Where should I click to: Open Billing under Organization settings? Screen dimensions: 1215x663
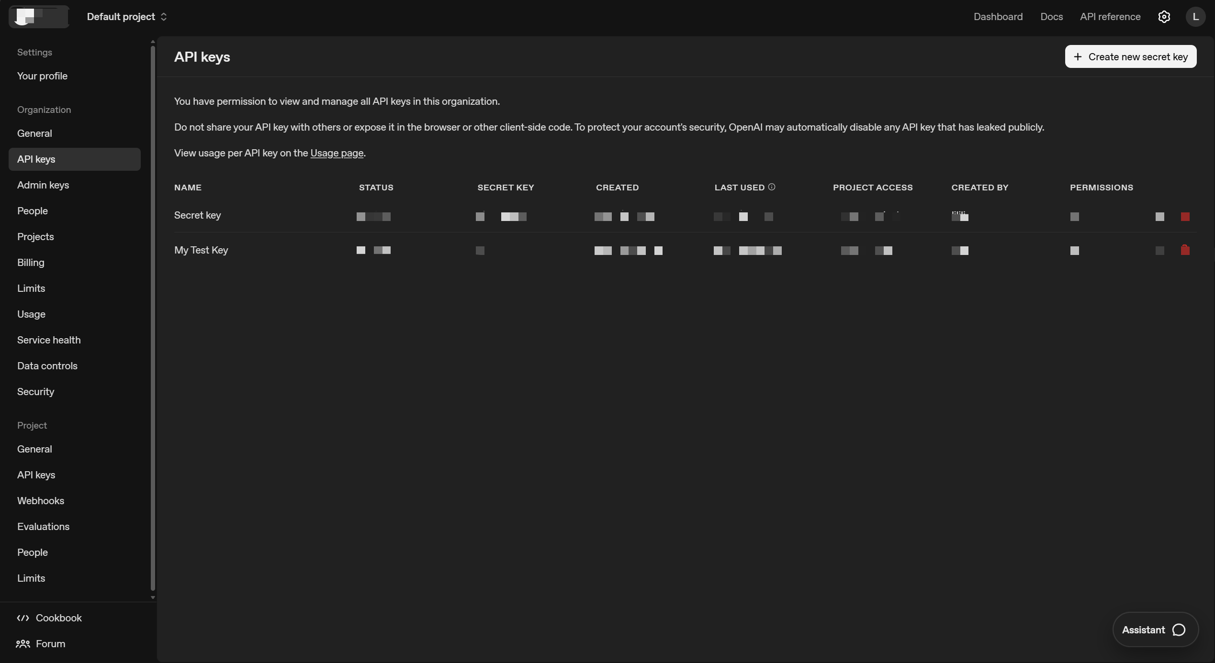[31, 262]
